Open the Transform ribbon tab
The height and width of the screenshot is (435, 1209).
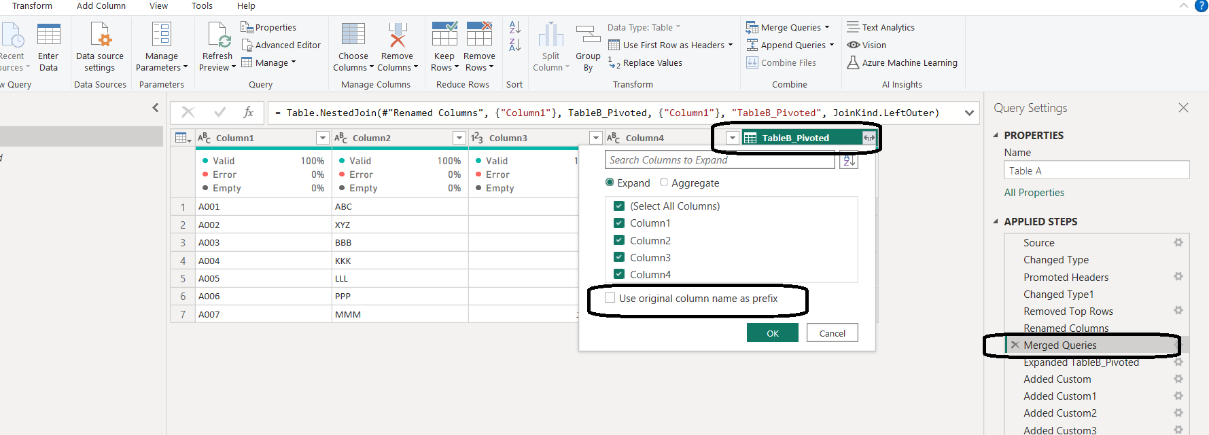32,5
